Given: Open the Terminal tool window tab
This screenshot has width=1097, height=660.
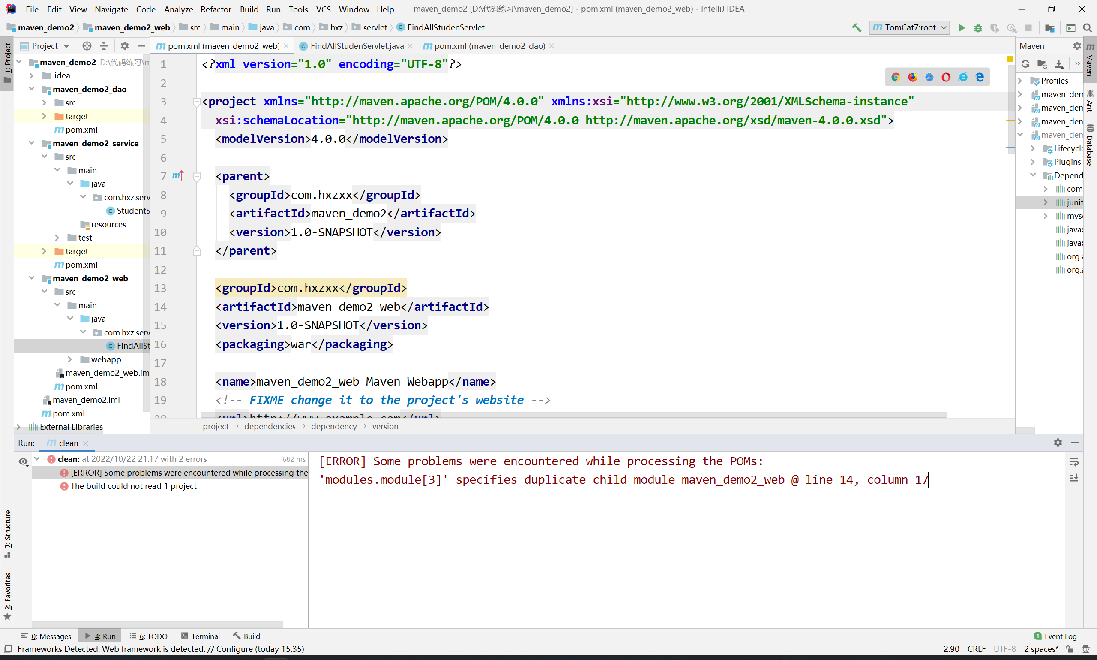Looking at the screenshot, I should (x=201, y=636).
